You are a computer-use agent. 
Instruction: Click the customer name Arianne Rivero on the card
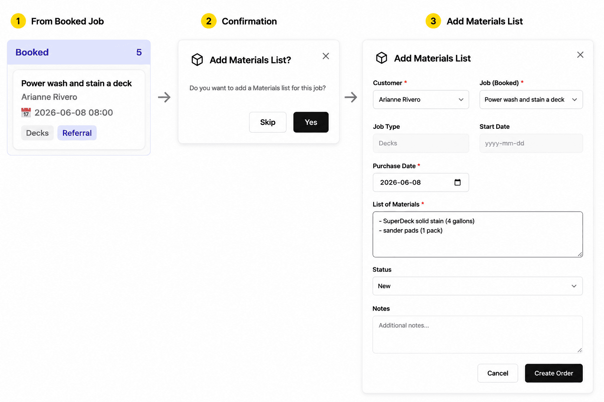click(49, 97)
